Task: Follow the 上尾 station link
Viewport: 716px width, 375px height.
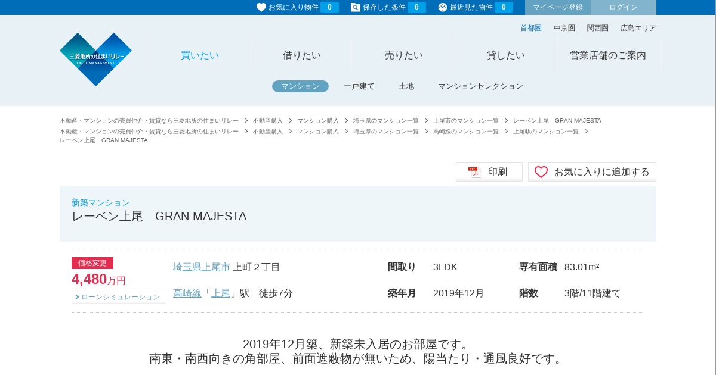Action: point(221,293)
